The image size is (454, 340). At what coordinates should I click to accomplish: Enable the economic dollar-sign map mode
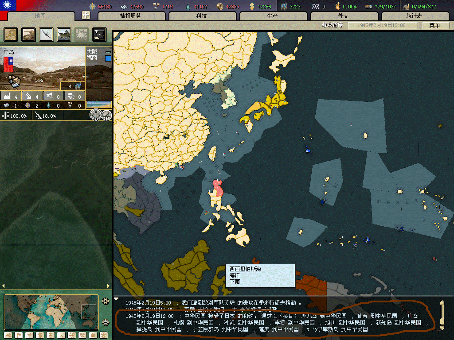tap(39, 335)
